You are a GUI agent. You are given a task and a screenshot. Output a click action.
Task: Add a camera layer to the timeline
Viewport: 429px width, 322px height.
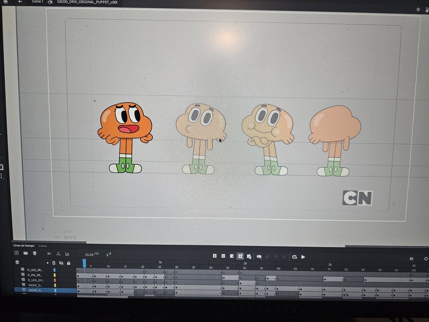click(49, 253)
